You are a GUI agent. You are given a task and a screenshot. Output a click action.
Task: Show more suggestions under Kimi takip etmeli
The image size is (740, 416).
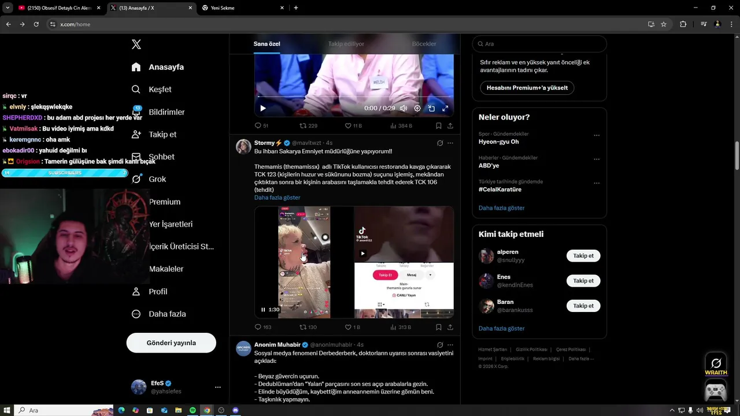(x=501, y=328)
